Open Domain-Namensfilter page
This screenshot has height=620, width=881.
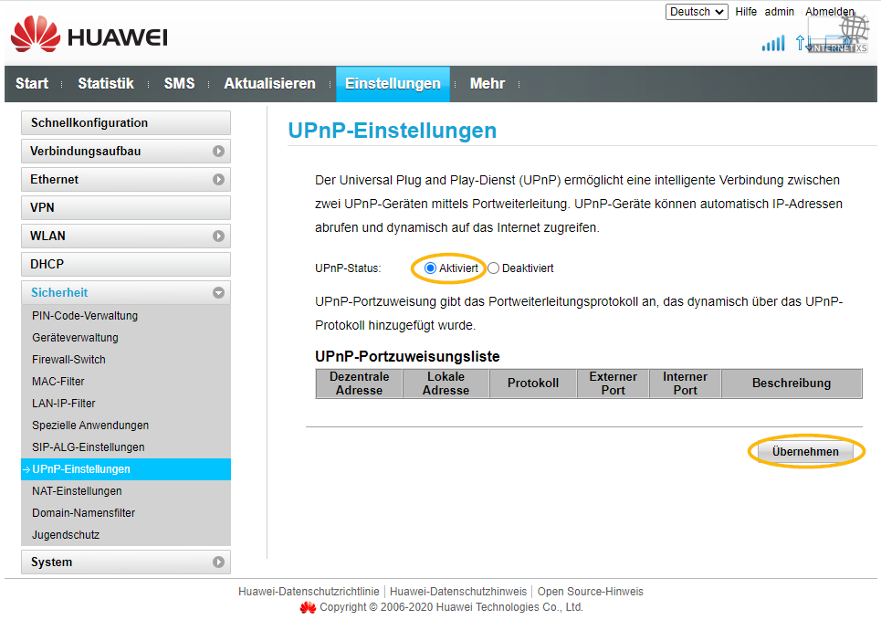point(84,513)
